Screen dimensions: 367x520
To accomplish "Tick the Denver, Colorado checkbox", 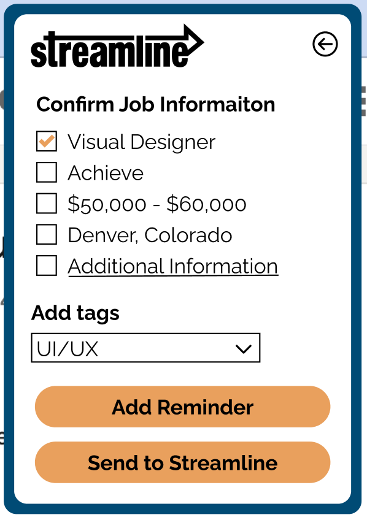I will 47,234.
